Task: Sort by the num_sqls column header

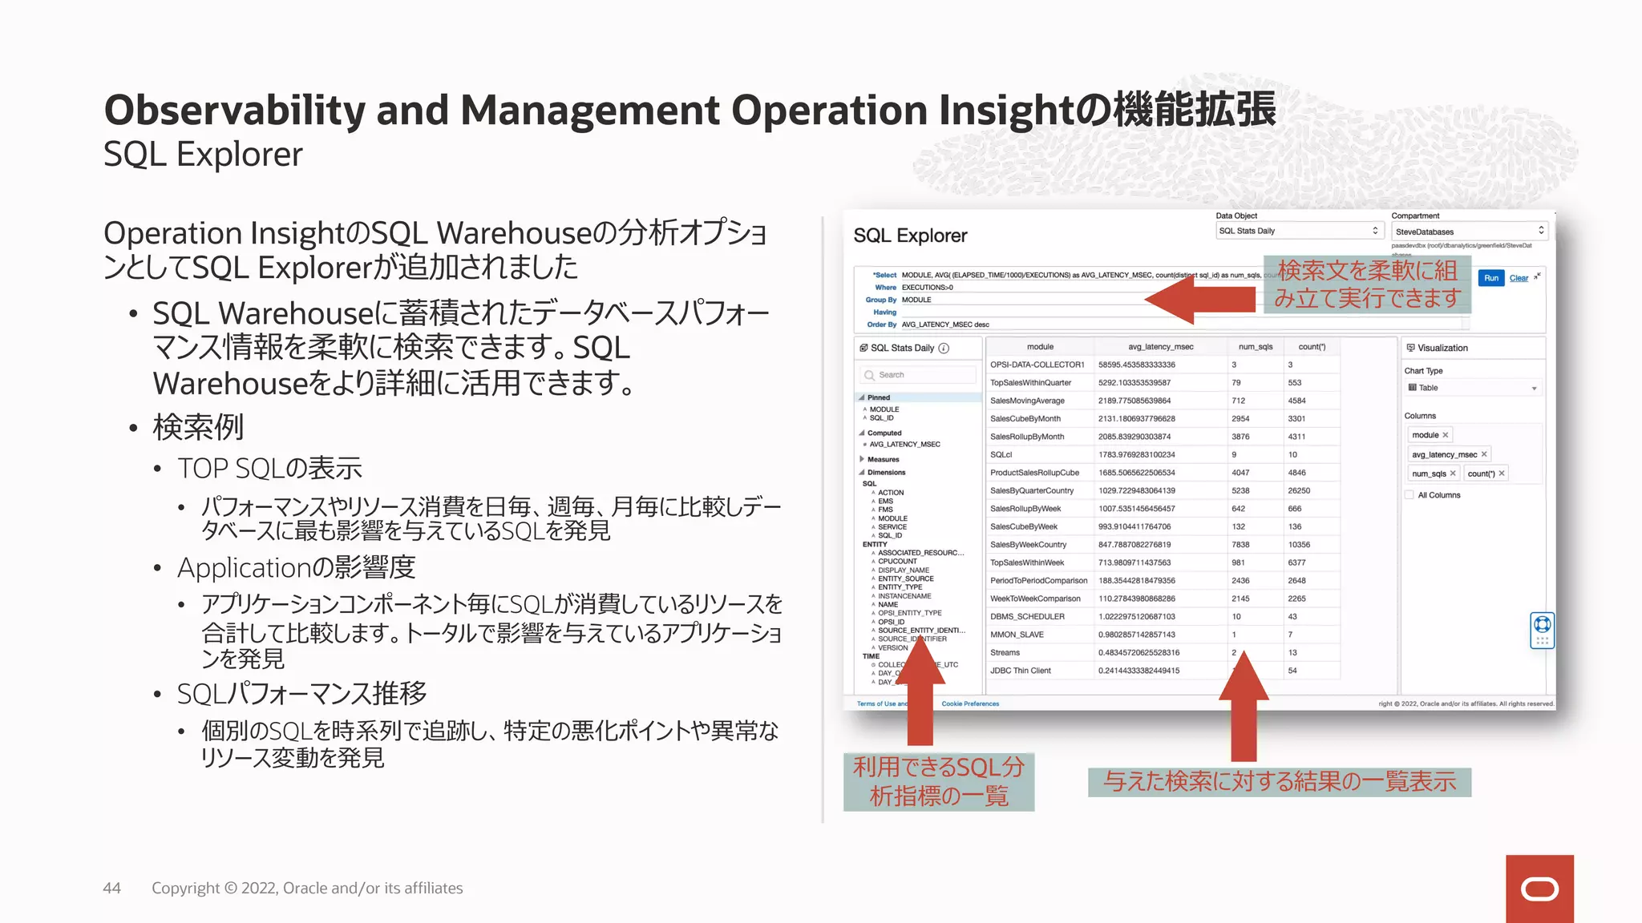Action: (1255, 347)
